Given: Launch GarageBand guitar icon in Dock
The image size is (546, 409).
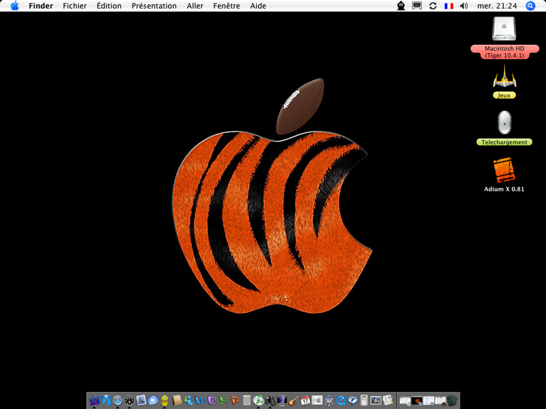Looking at the screenshot, I should point(293,401).
